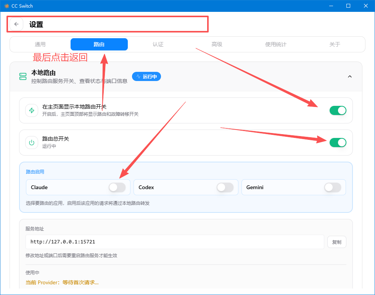Click the 设置 page heading

coord(36,24)
